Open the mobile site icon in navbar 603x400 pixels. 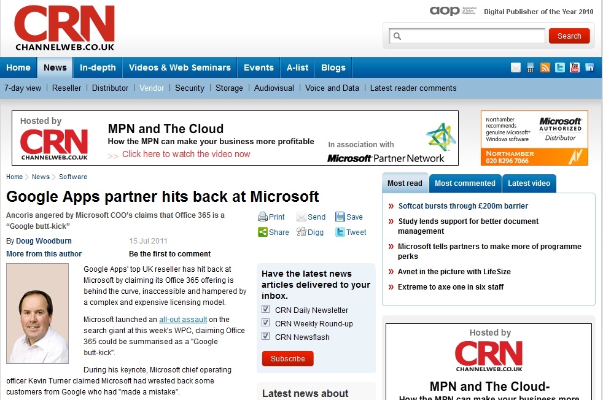[531, 67]
